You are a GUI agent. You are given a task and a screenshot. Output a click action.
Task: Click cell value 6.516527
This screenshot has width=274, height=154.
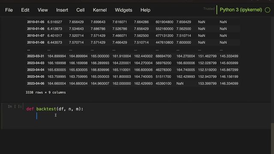tap(55, 22)
